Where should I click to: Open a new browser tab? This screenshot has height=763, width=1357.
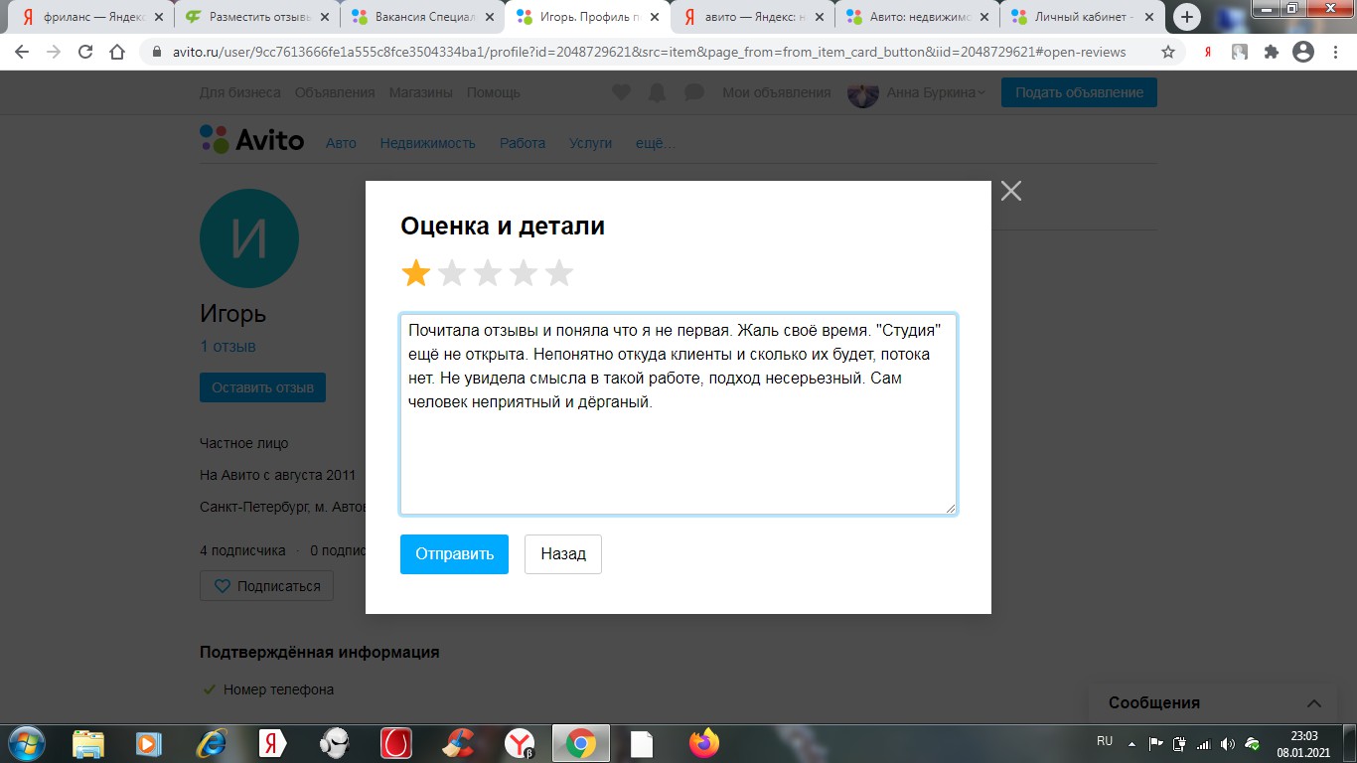(1187, 17)
